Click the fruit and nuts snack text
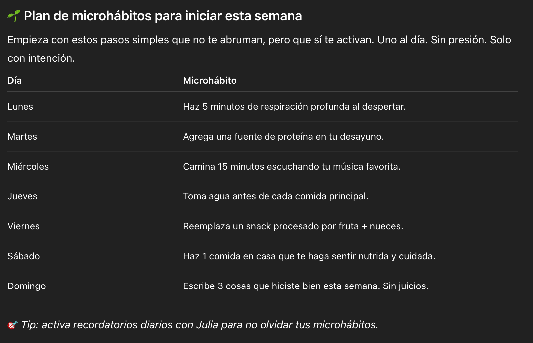 [x=293, y=226]
